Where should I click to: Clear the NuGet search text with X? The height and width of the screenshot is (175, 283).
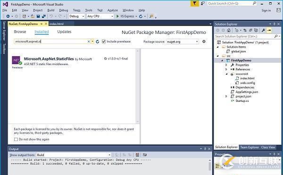pos(89,42)
